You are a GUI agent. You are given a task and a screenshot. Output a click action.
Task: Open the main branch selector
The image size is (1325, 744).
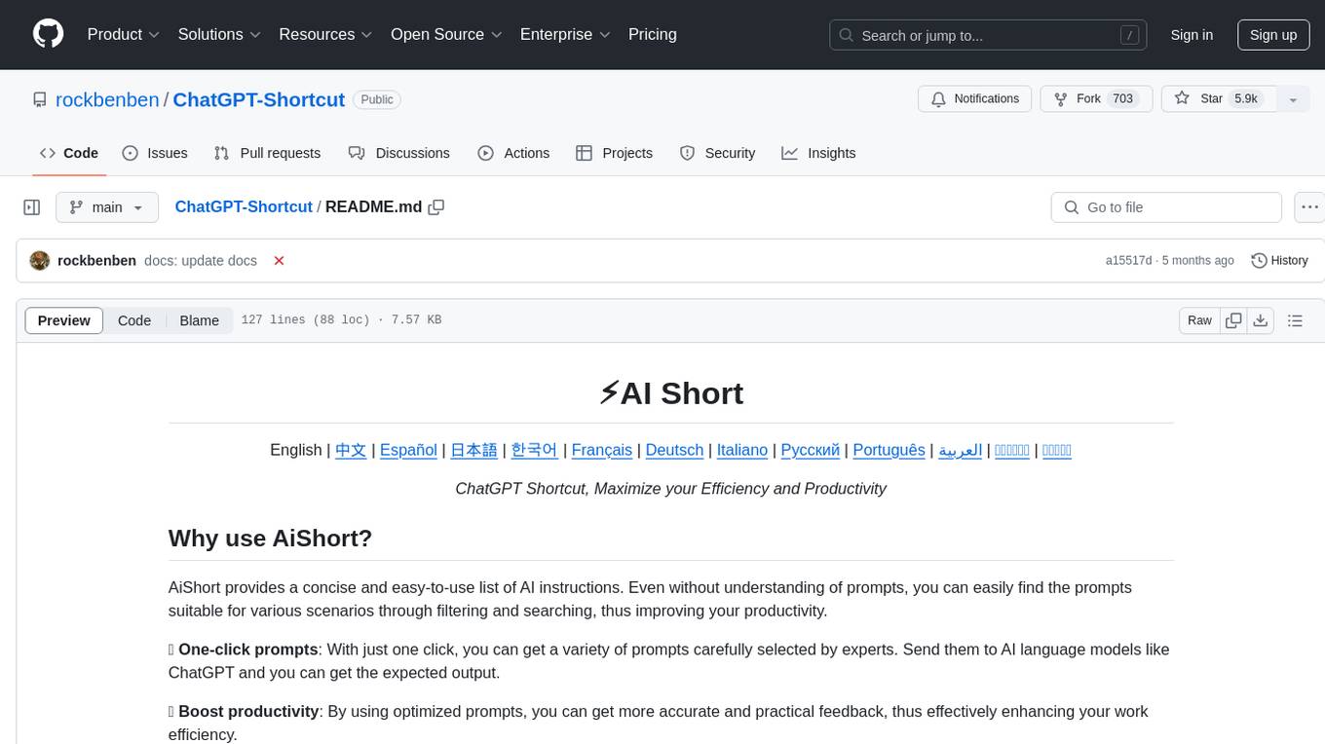106,207
